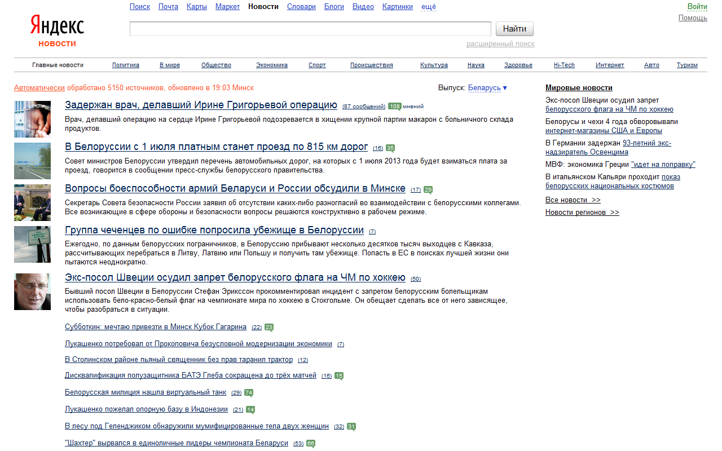Viewport: 722px width, 451px height.
Task: Open the green 14 opinions badge for Индонезия story
Action: pyautogui.click(x=250, y=409)
